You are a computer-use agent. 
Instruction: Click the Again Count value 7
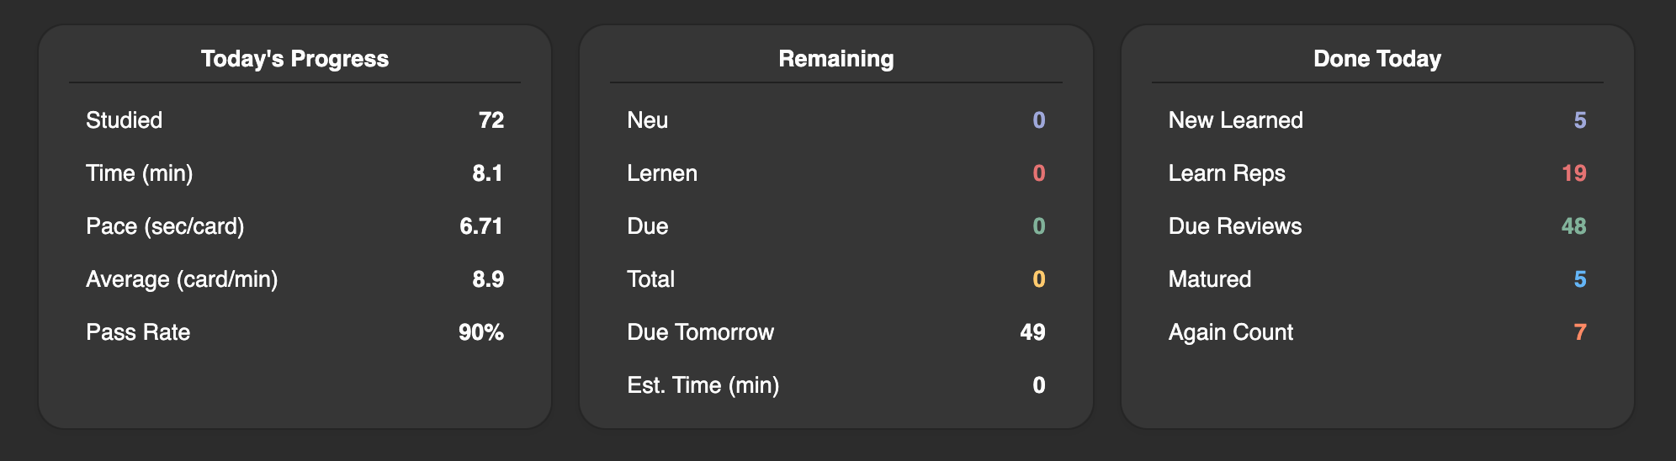coord(1579,332)
